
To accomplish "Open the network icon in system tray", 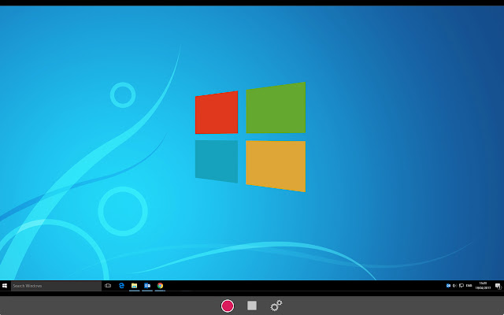I will tap(461, 286).
